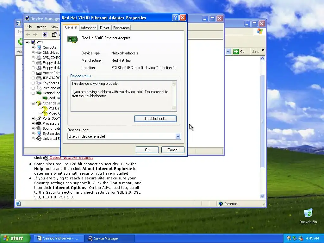Open the Action menu in Device Manager
Screen dimensions: 324x243
41,27
